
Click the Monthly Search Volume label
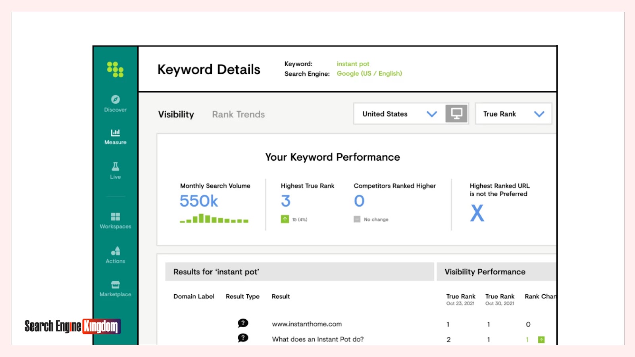click(215, 186)
